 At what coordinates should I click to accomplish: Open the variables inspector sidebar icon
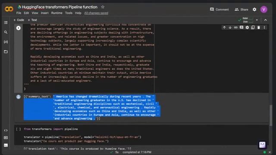point(6,42)
